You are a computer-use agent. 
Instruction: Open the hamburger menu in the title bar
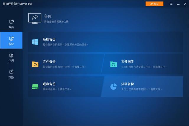(x=171, y=4)
